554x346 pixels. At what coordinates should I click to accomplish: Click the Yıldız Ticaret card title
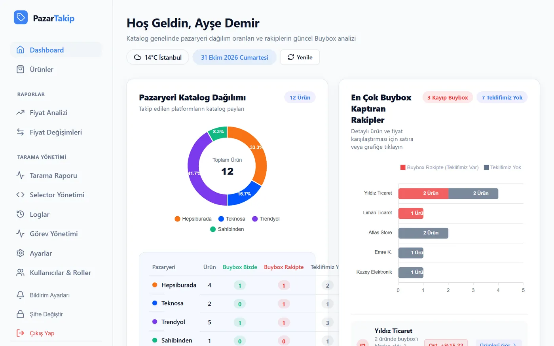pos(393,331)
